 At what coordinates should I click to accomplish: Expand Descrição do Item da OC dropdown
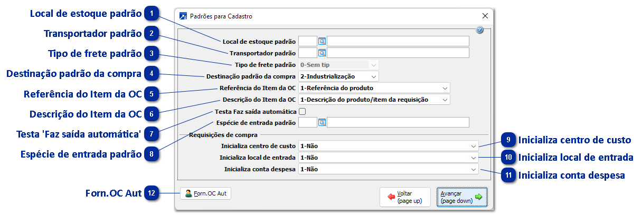point(374,100)
